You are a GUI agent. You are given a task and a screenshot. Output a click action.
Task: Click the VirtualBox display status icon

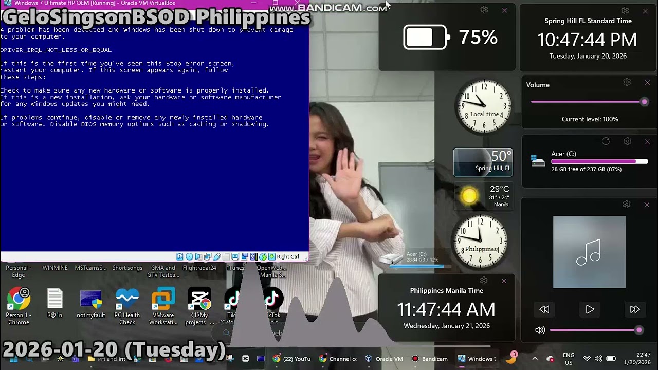pos(235,256)
